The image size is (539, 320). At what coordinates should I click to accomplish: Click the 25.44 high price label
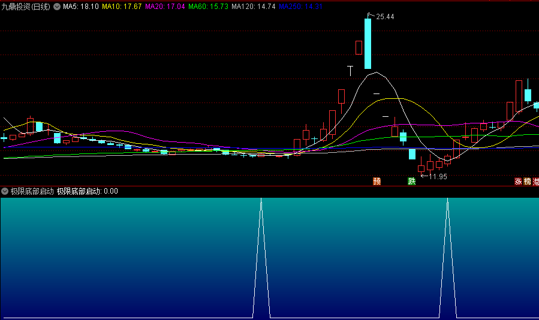(x=385, y=17)
